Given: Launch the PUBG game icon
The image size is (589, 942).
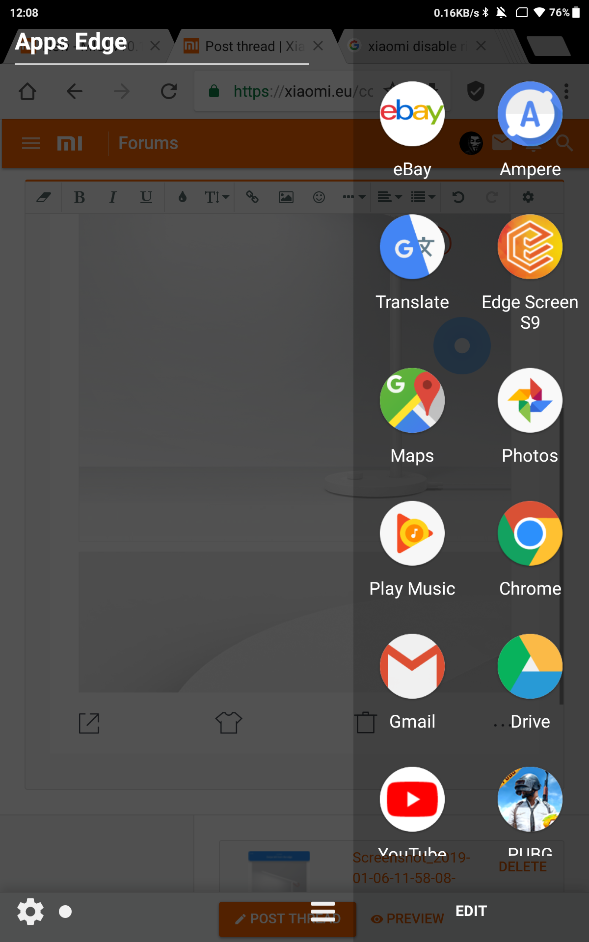Looking at the screenshot, I should click(x=530, y=799).
